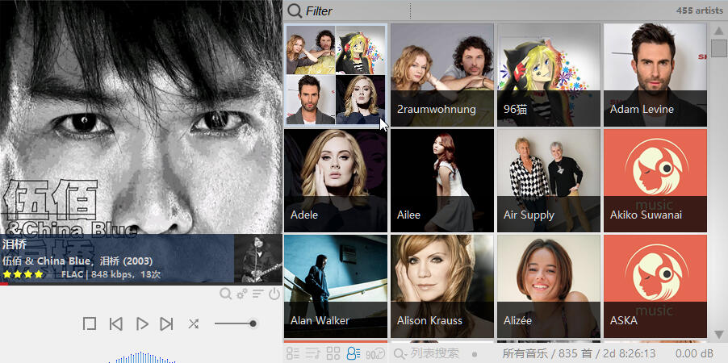Switch to the playlist music-note view

tap(312, 353)
